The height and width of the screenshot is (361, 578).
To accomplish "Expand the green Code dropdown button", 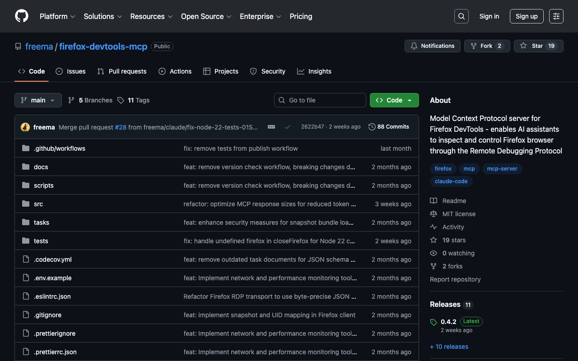I will [x=394, y=100].
